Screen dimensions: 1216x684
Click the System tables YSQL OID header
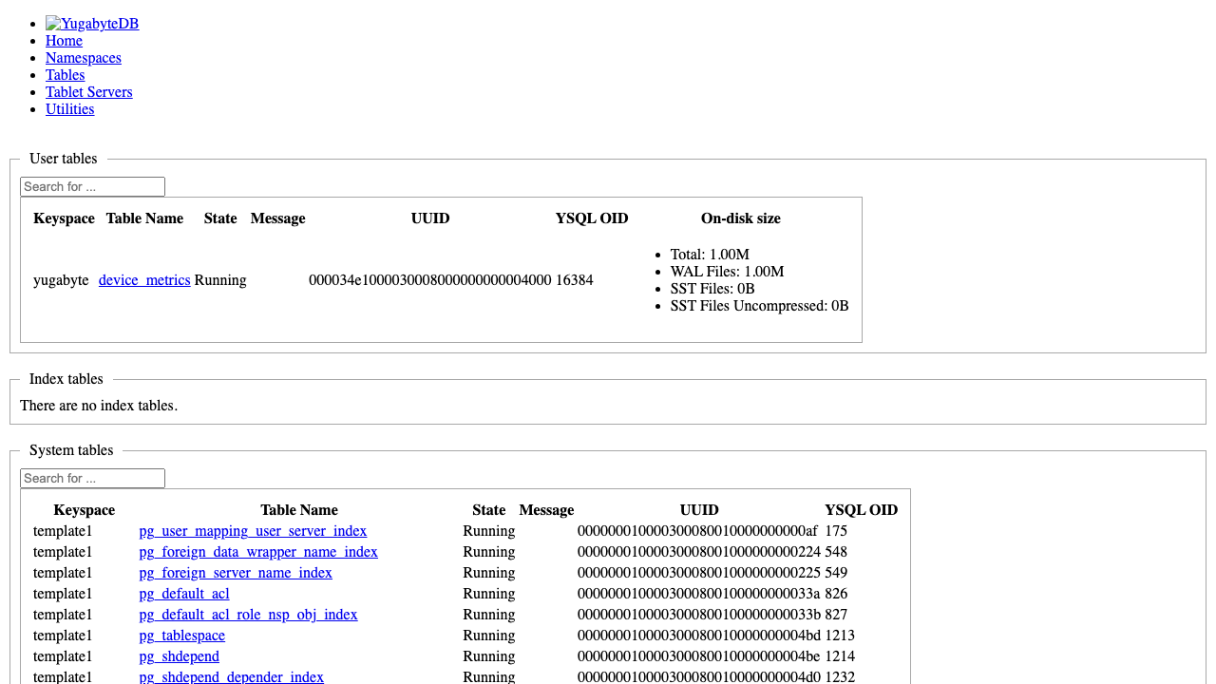click(861, 510)
